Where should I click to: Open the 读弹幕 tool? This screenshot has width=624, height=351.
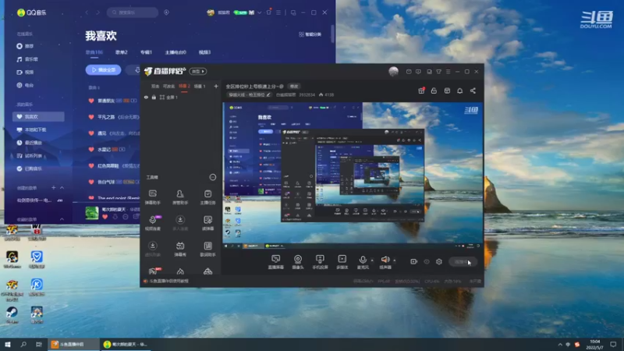[x=207, y=223]
